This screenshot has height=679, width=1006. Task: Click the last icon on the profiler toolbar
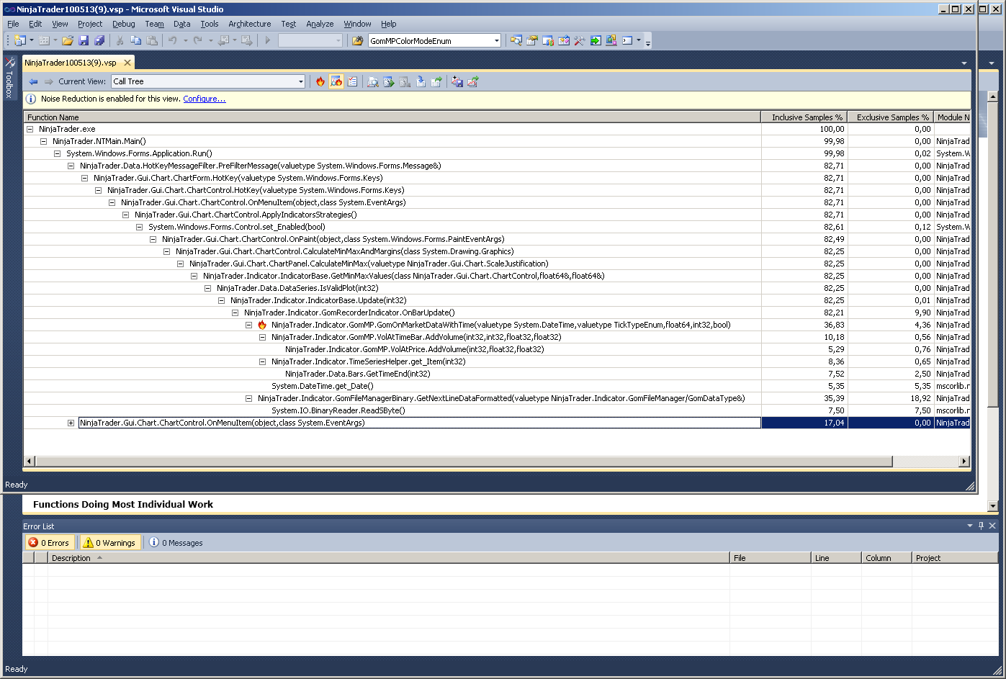pyautogui.click(x=473, y=82)
